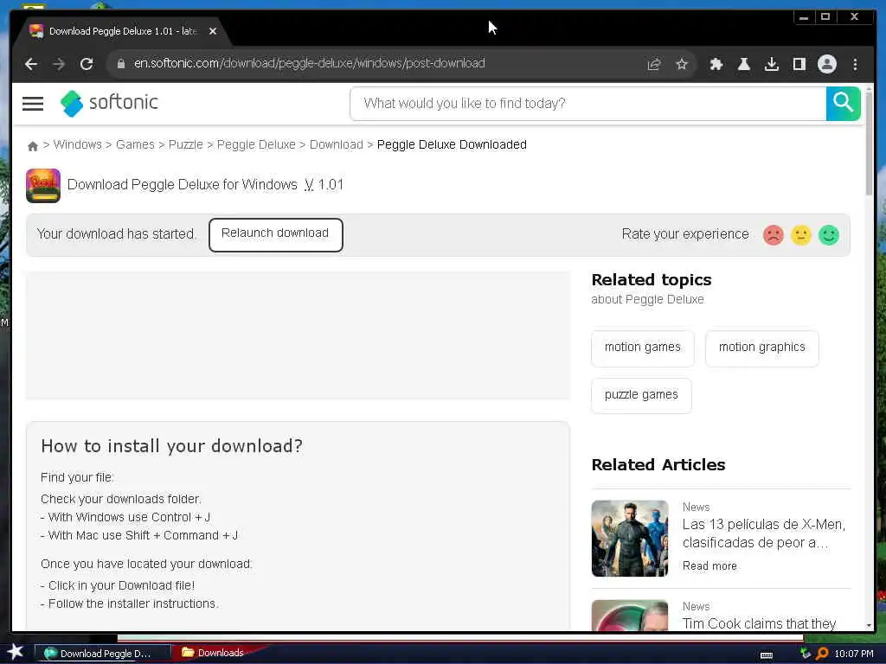886x664 pixels.
Task: Select the motion graphics topic
Action: click(761, 348)
